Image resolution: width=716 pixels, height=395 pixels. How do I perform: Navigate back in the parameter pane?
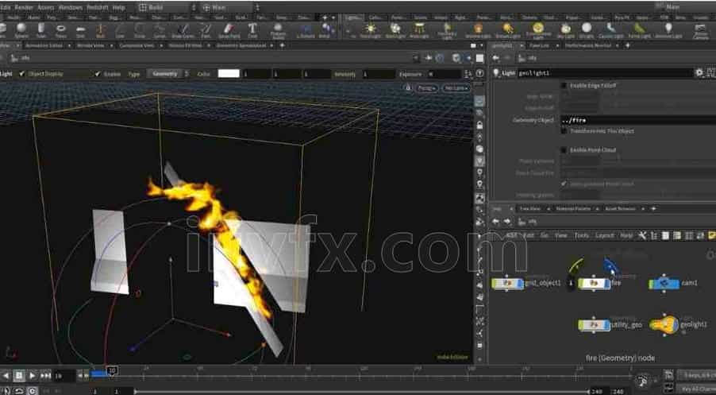[495, 58]
